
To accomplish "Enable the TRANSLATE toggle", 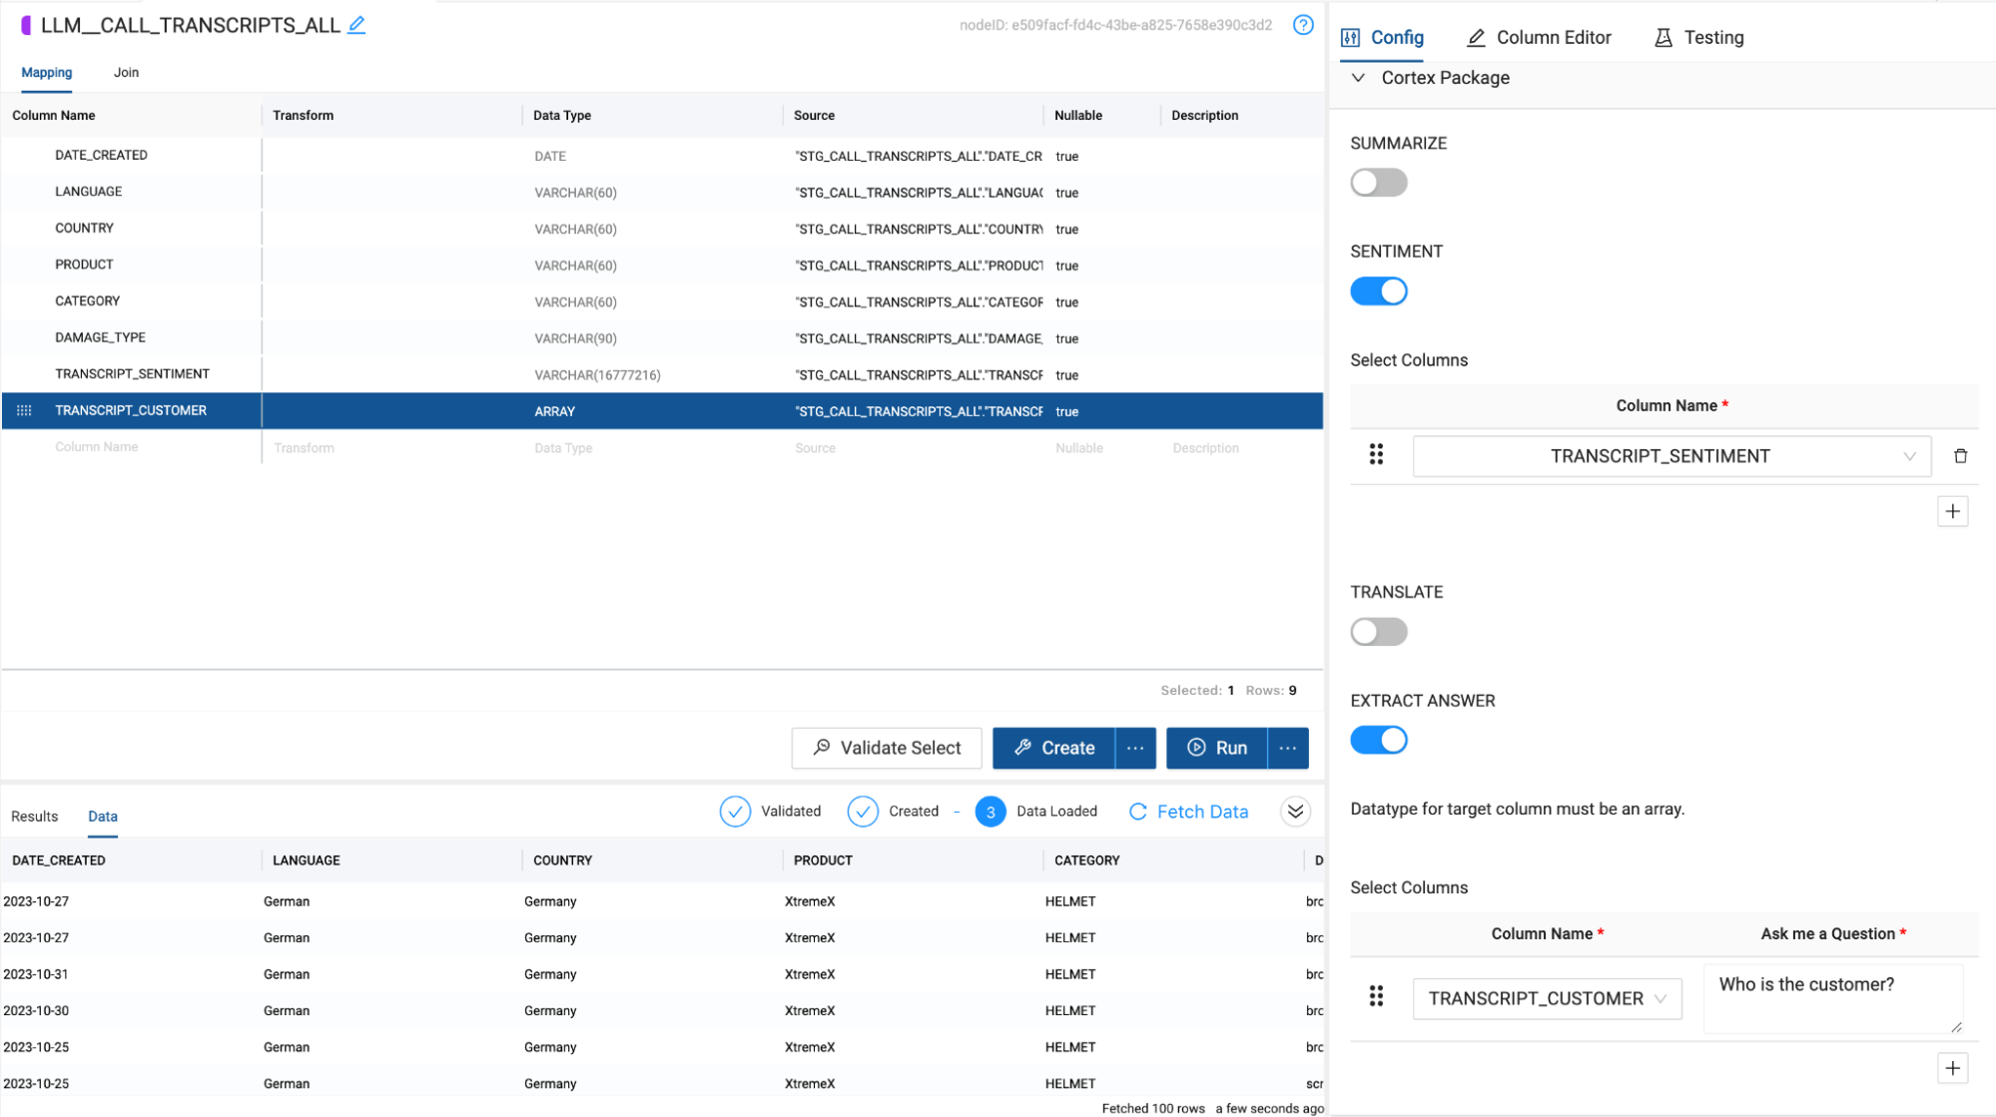I will coord(1378,632).
